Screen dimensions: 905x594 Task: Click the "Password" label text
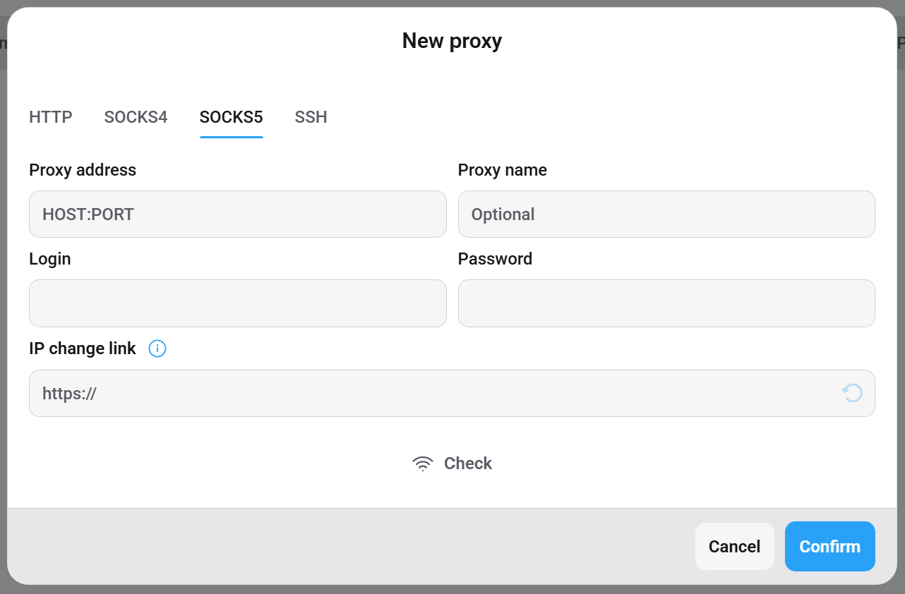coord(495,259)
